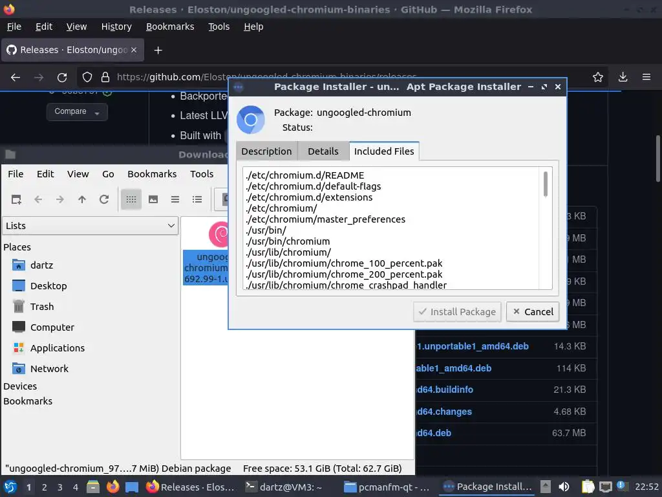Collapse the Bookmarks section in sidebar

[28, 401]
